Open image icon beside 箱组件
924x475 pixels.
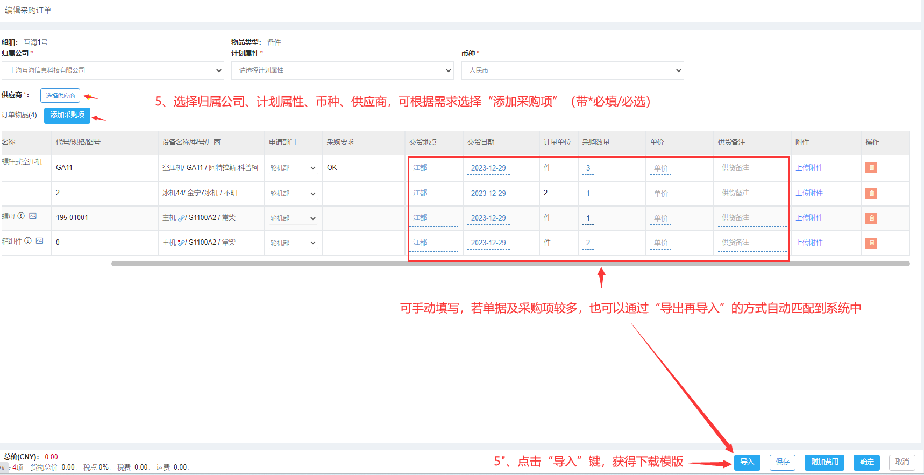pos(39,241)
